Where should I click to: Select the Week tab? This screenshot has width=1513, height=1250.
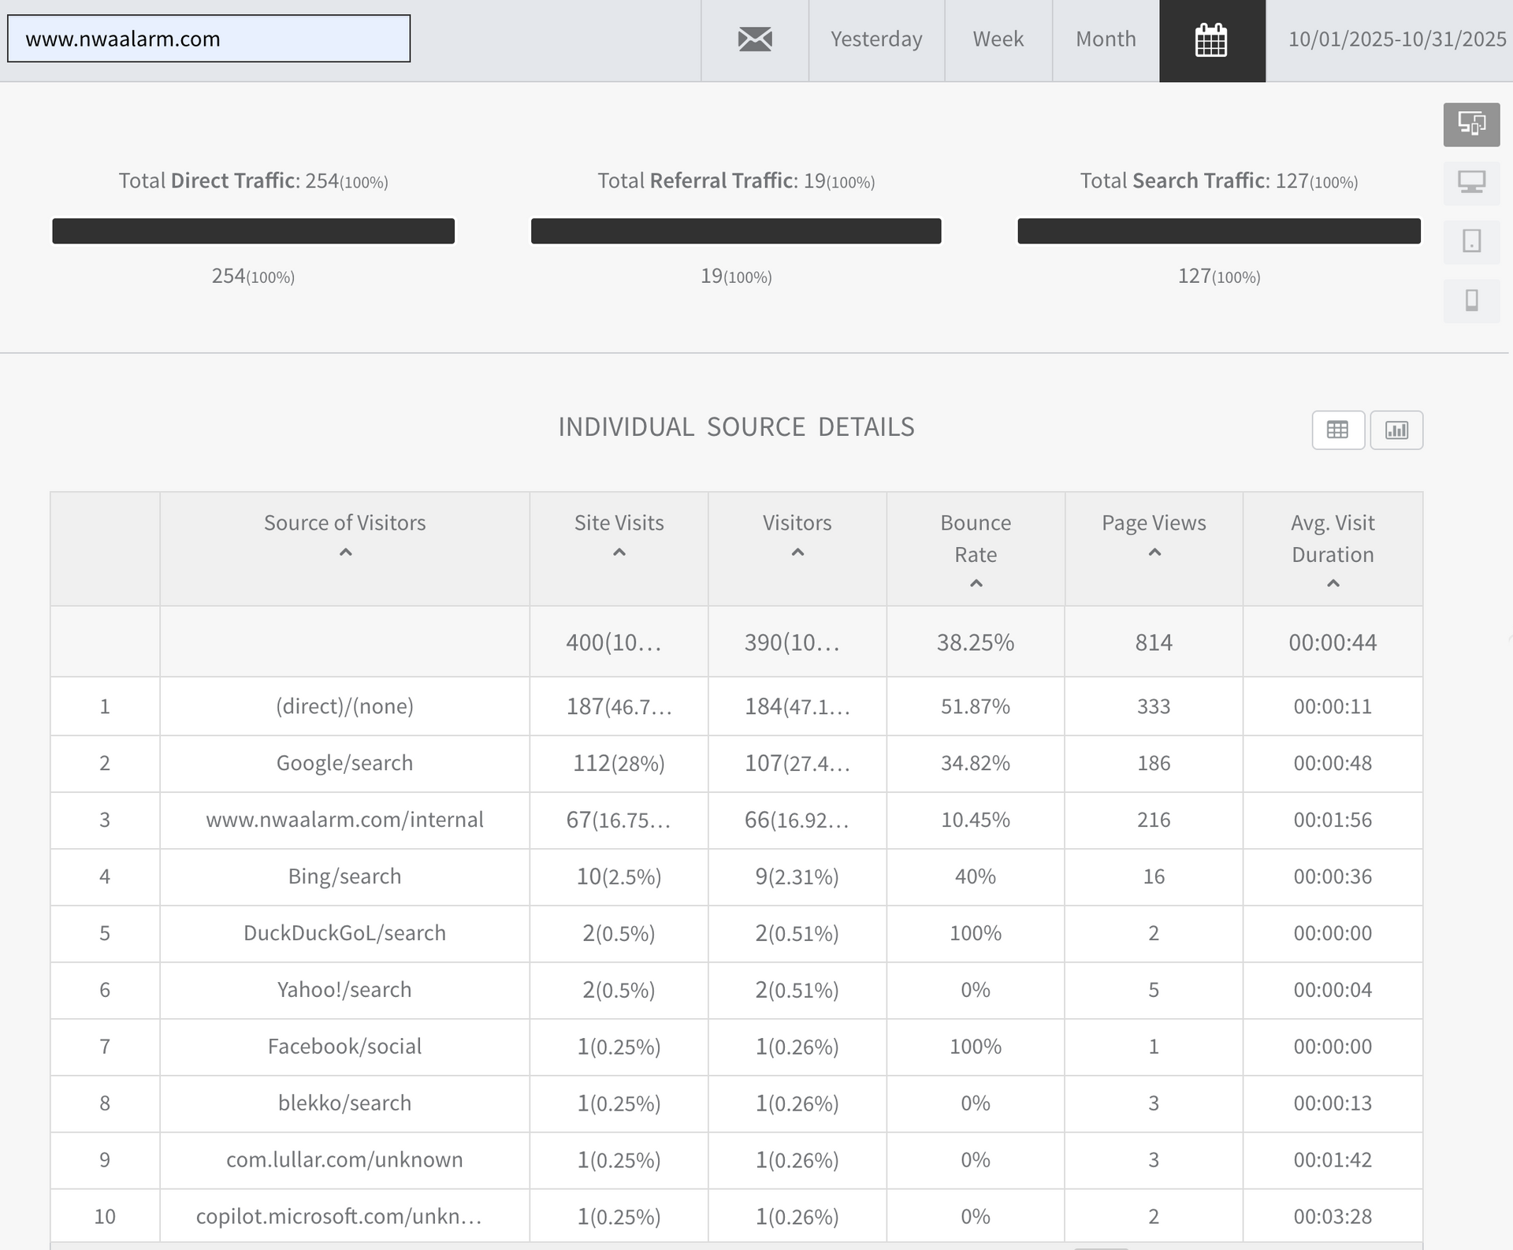(x=998, y=39)
